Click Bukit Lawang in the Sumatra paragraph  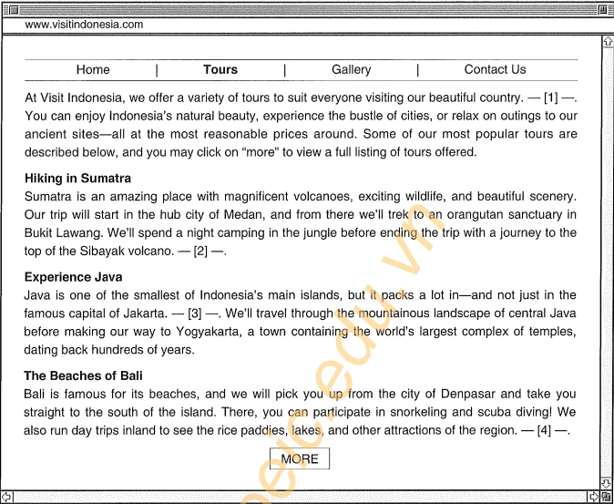[63, 233]
